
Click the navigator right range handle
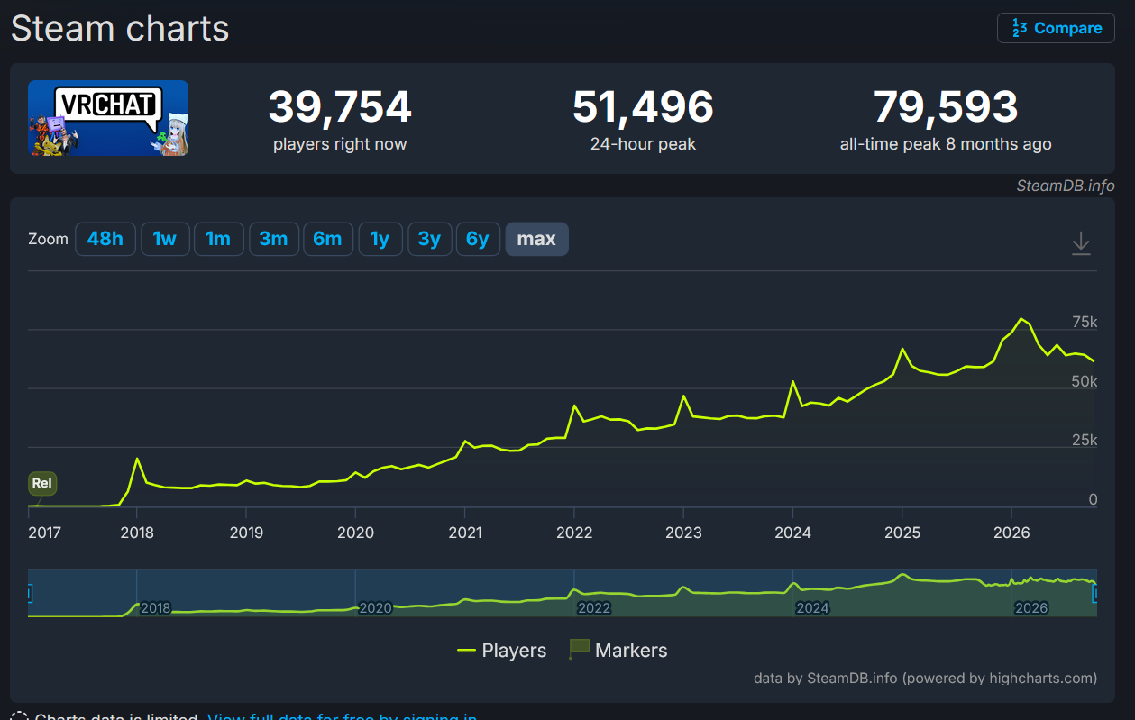[x=1096, y=593]
